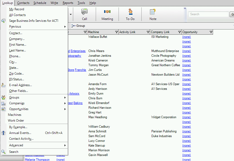The image size is (234, 161).
Task: Open filter for Opportunity column
Action: point(211,32)
